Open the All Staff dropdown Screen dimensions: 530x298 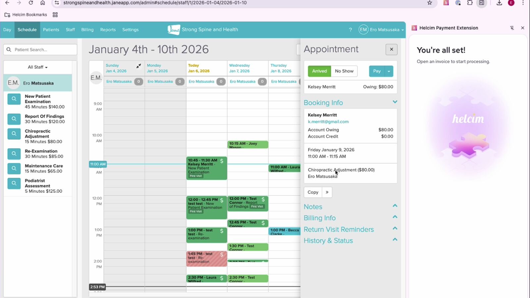[38, 67]
